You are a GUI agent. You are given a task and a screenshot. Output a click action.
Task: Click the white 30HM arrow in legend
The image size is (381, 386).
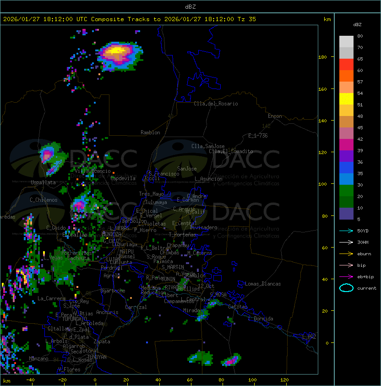pos(346,242)
